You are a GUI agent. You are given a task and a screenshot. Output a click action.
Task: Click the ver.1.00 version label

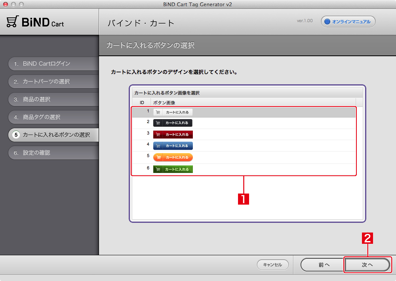(305, 21)
